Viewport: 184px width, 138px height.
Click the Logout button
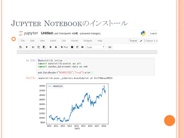click(153, 33)
